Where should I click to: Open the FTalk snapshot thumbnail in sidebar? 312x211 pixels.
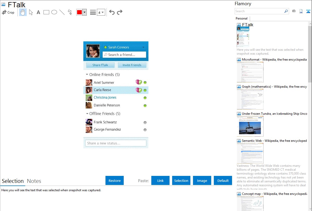coord(243,37)
